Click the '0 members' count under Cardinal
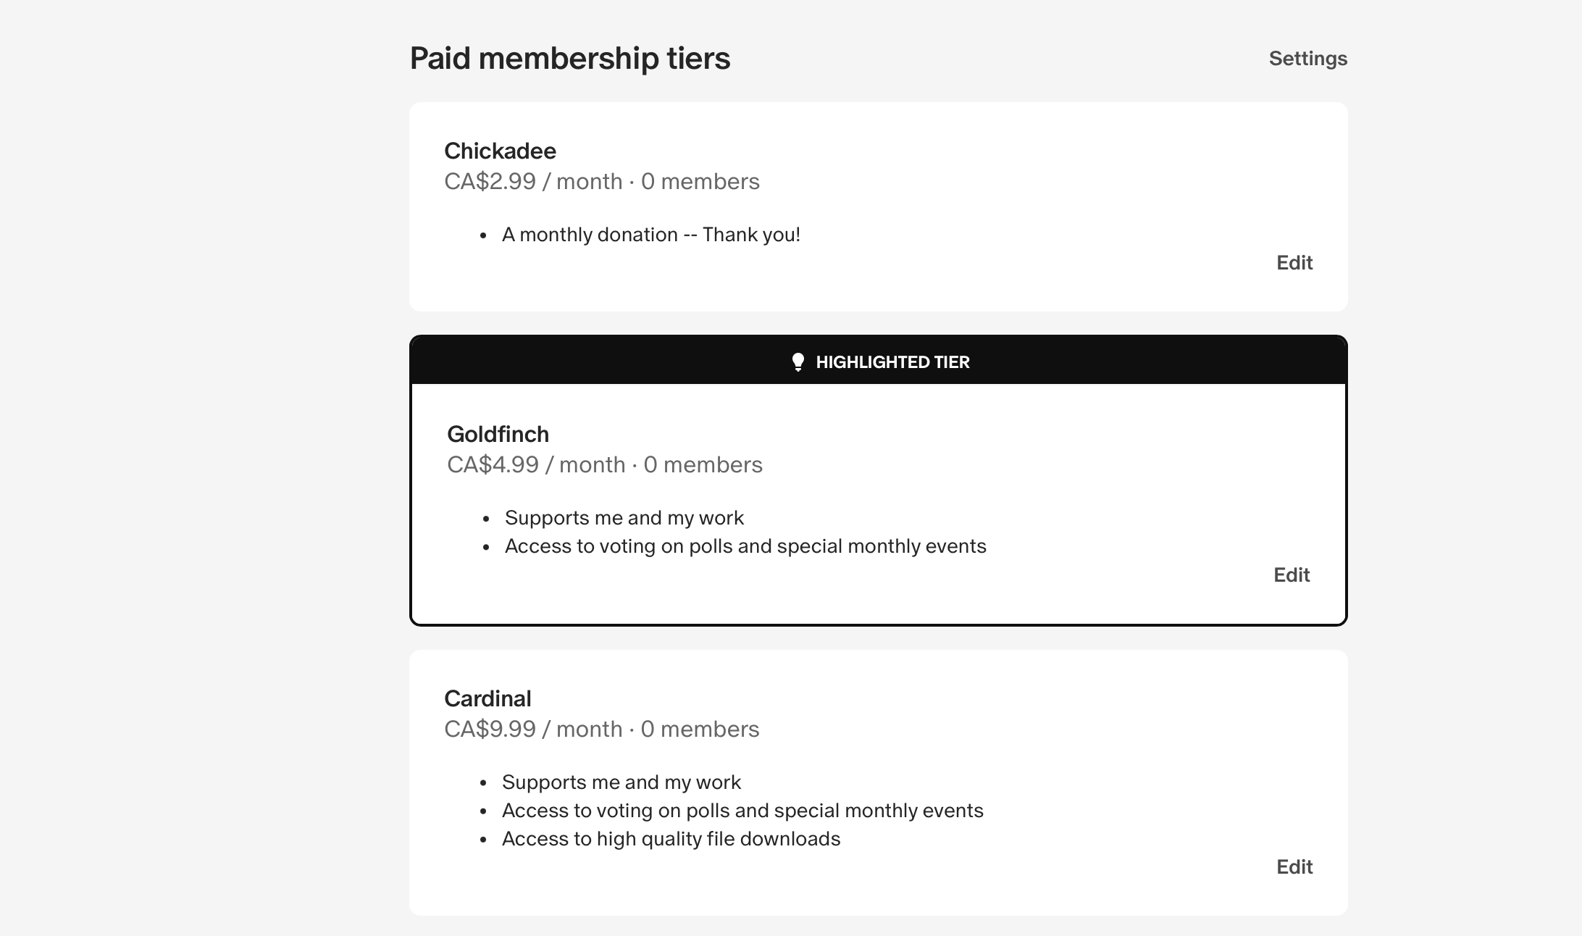Viewport: 1582px width, 936px height. click(700, 729)
